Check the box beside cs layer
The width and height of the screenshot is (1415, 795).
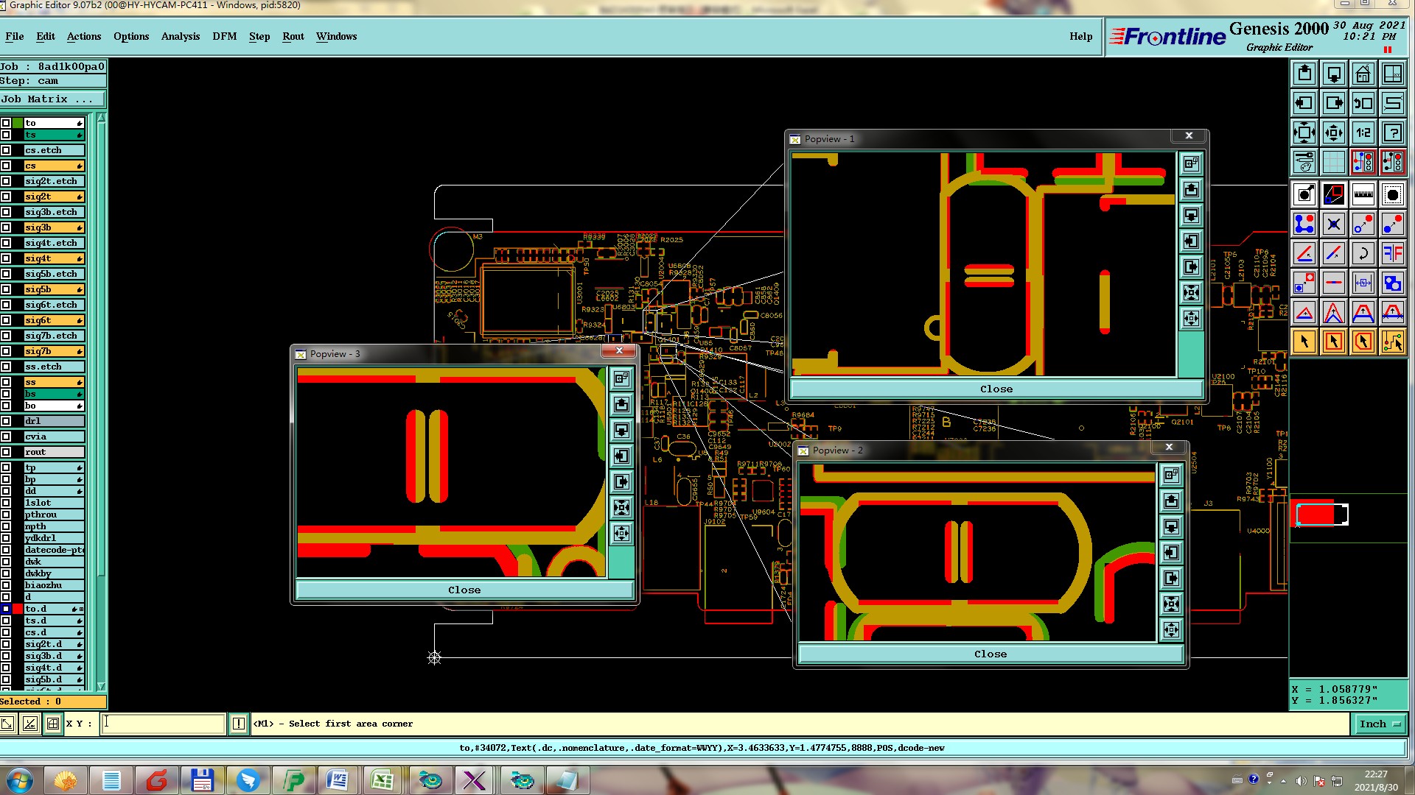(6, 166)
